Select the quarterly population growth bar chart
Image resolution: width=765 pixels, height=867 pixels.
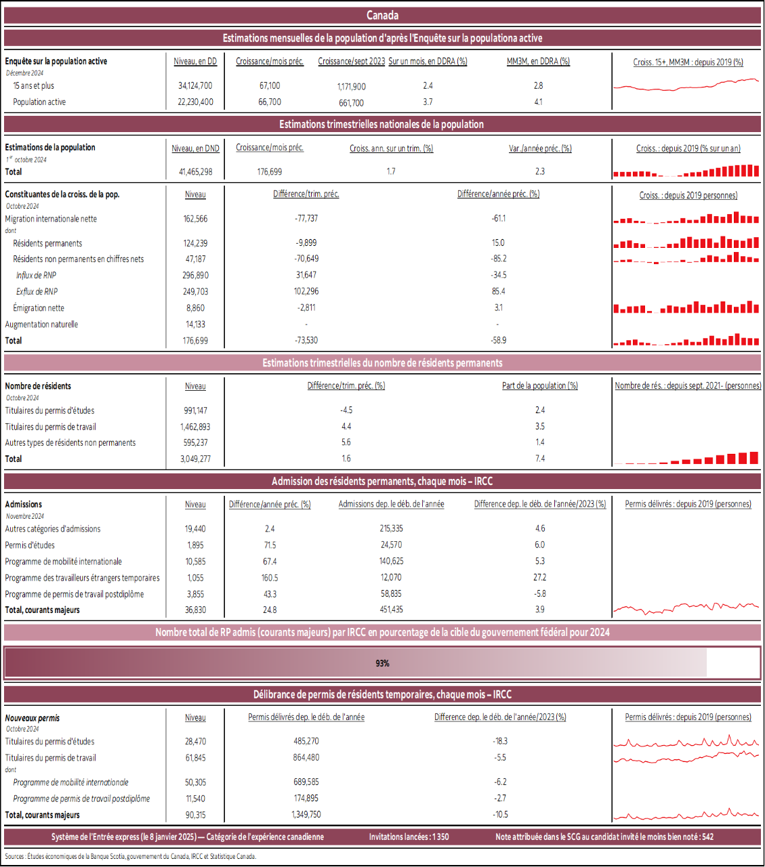point(686,171)
